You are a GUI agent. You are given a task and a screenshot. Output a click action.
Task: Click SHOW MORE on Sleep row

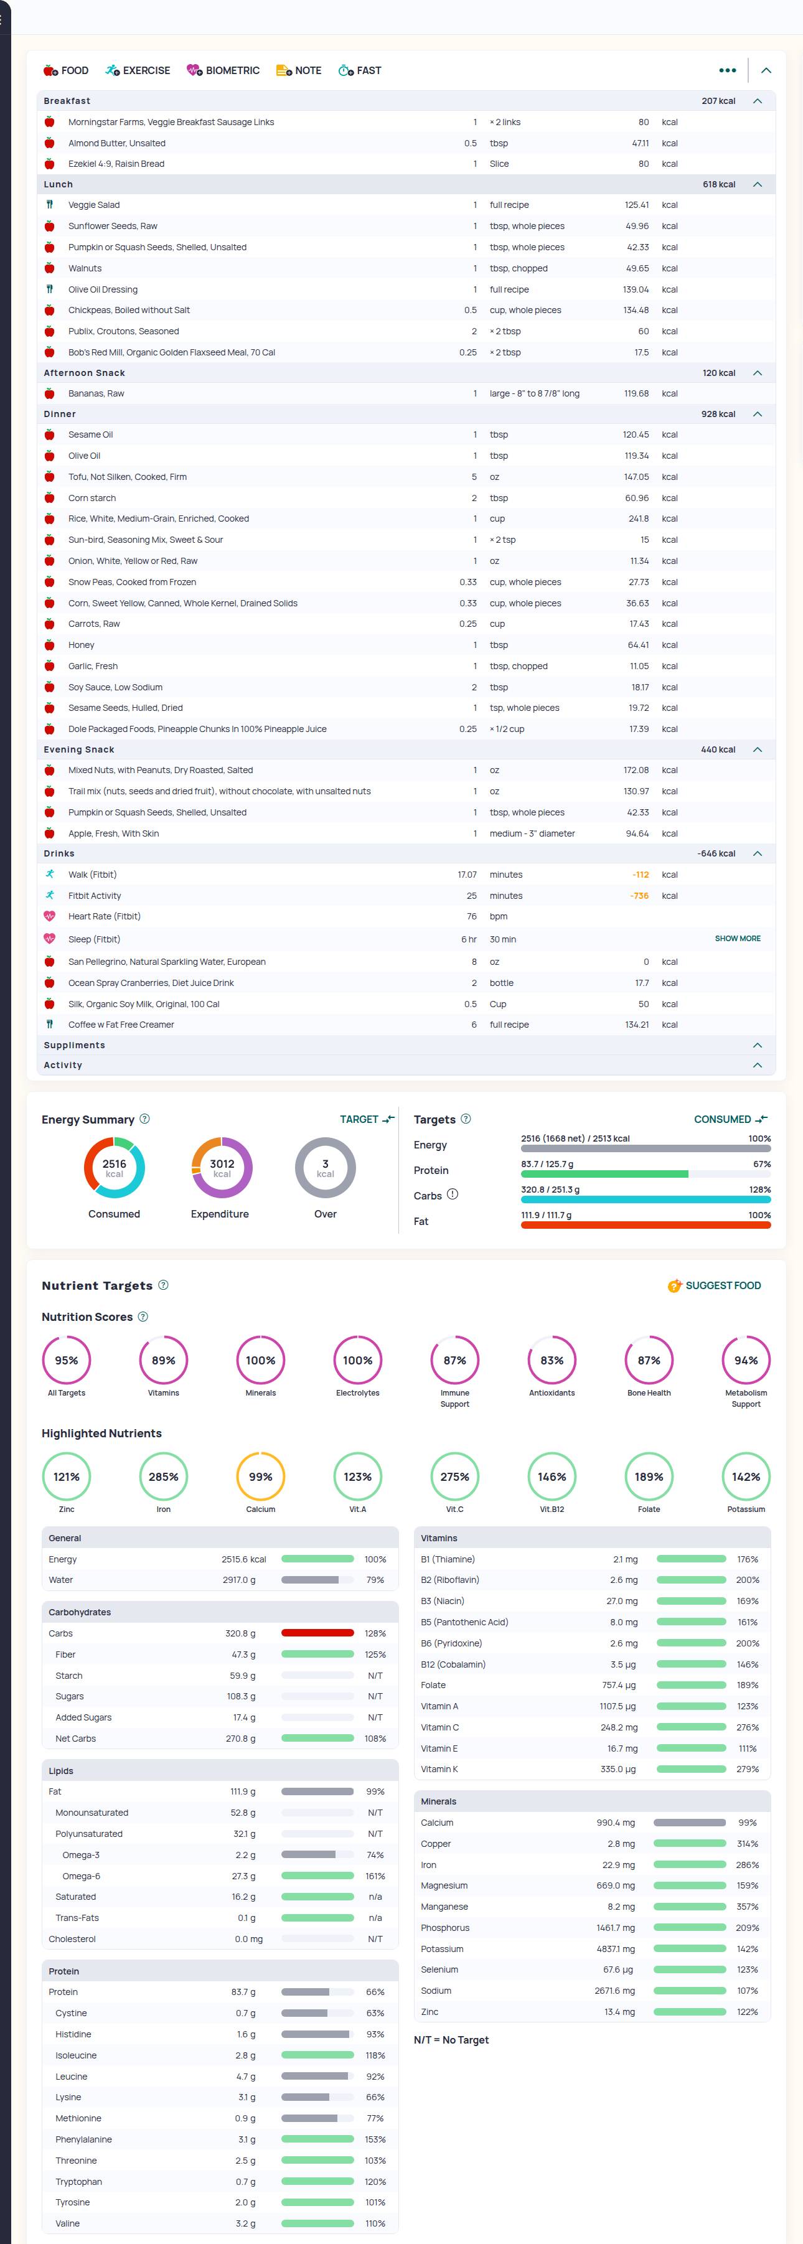pos(737,938)
